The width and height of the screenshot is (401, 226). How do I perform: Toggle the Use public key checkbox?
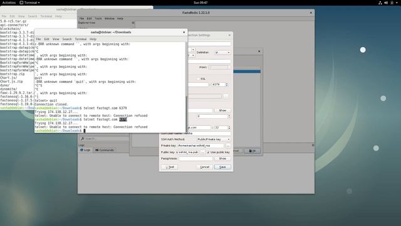tap(208, 152)
